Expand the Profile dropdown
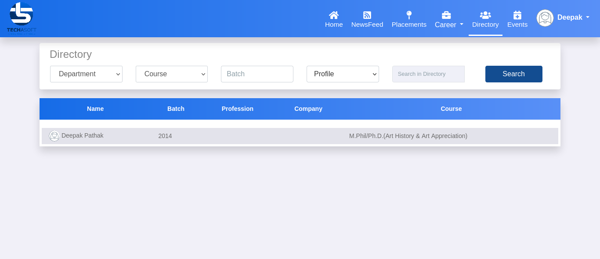The image size is (600, 259). point(343,74)
